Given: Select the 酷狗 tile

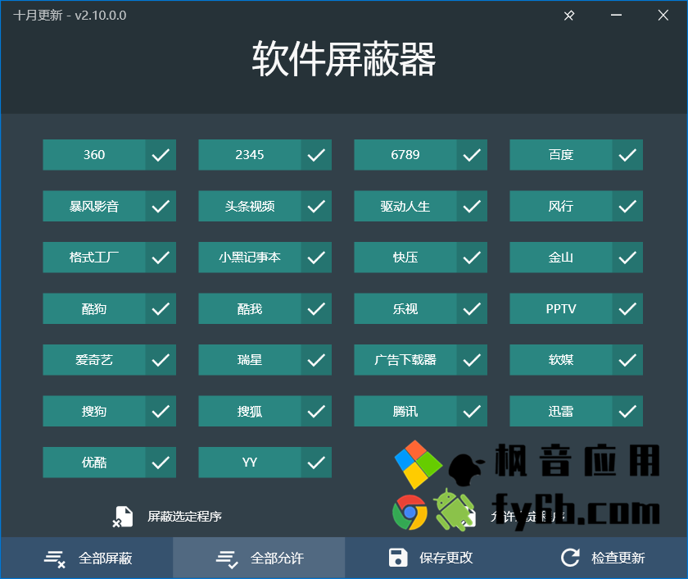Looking at the screenshot, I should (x=109, y=309).
